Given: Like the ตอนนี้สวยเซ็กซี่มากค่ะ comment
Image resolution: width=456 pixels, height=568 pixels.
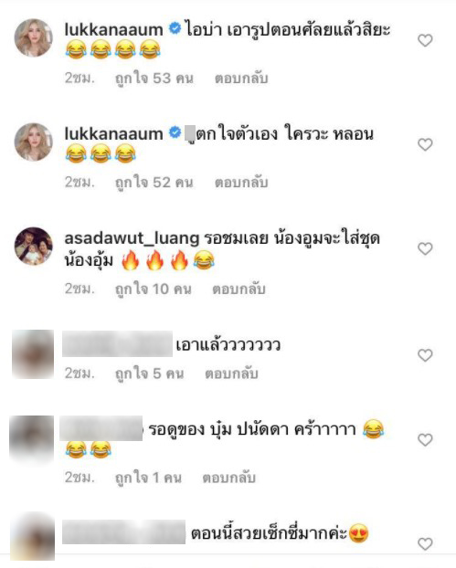Looking at the screenshot, I should 425,544.
